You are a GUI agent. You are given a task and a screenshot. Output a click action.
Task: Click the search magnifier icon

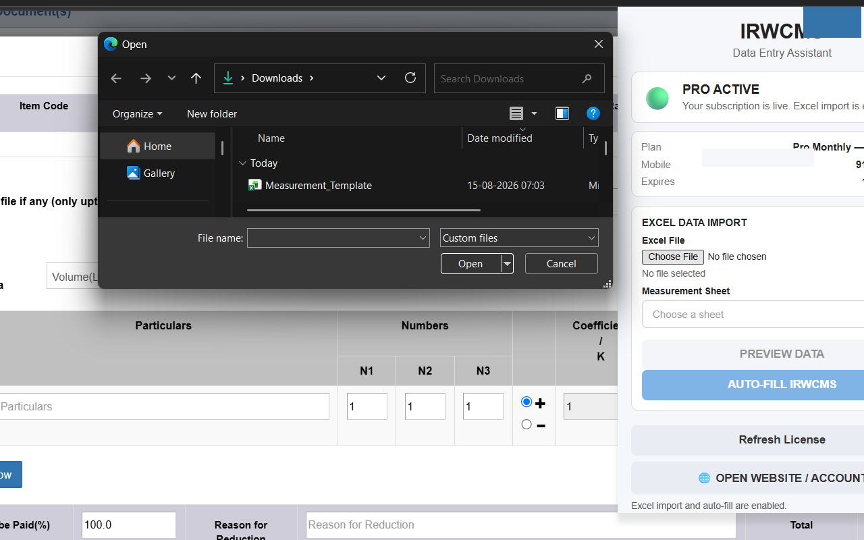point(587,78)
